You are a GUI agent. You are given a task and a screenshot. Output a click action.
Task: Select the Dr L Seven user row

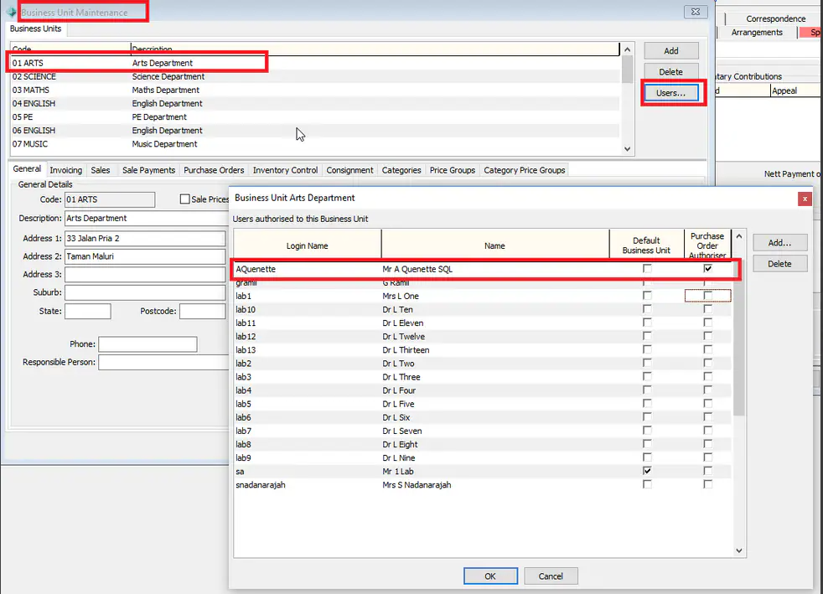point(483,431)
